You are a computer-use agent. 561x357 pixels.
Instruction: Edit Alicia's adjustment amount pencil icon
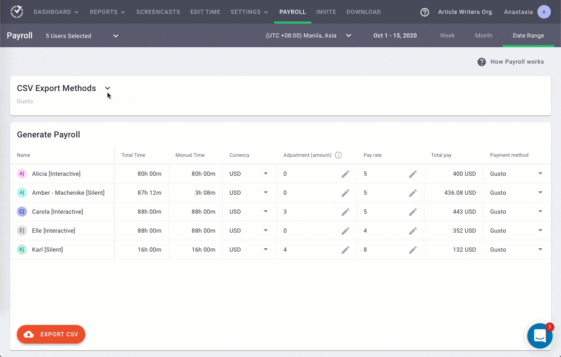coord(345,174)
